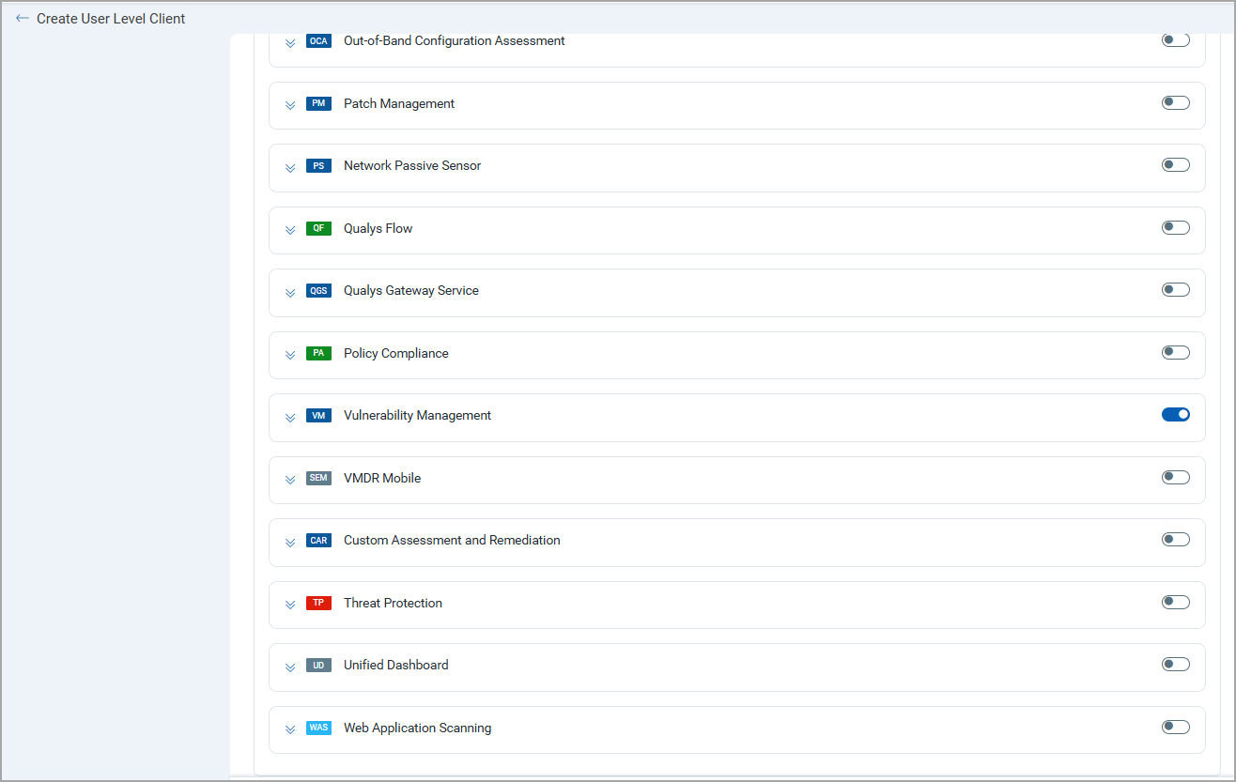Click the Create User Level Client title
The height and width of the screenshot is (782, 1236).
pos(111,18)
